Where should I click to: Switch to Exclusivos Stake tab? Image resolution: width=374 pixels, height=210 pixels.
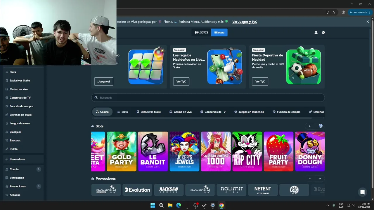148,112
